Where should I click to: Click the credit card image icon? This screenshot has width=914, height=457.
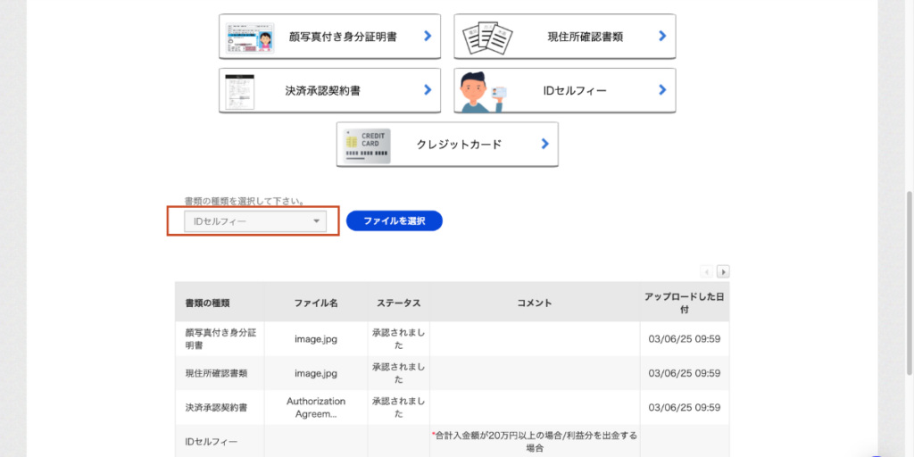365,145
